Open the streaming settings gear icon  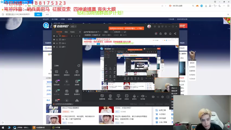coord(163,97)
